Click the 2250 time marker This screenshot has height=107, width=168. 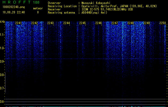[x=163, y=23]
